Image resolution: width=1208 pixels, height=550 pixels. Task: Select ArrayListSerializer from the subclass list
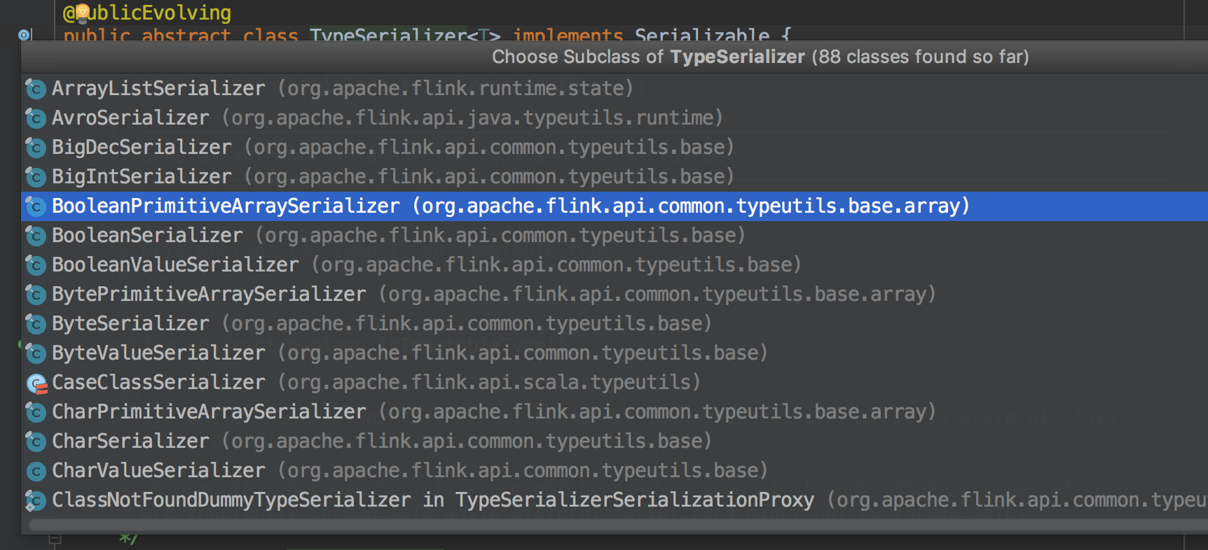pyautogui.click(x=615, y=89)
